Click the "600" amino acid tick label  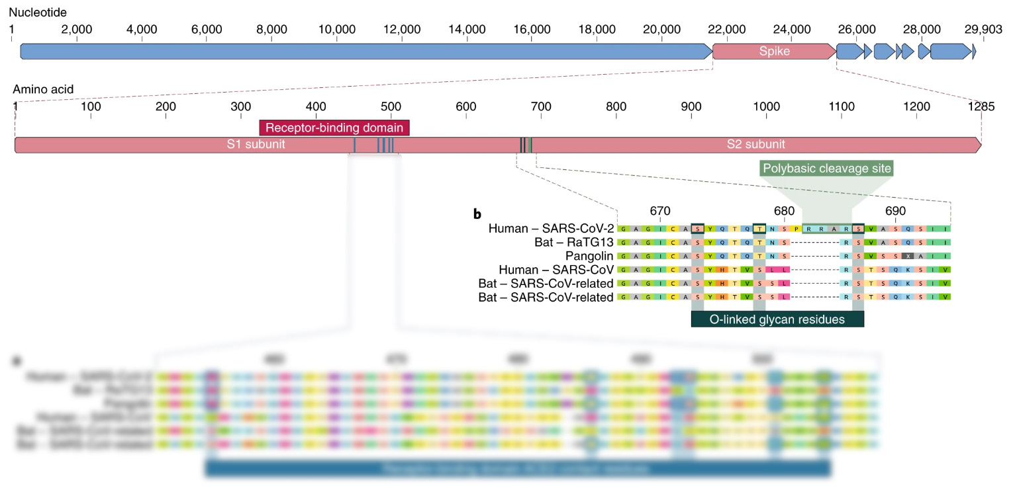(x=466, y=106)
